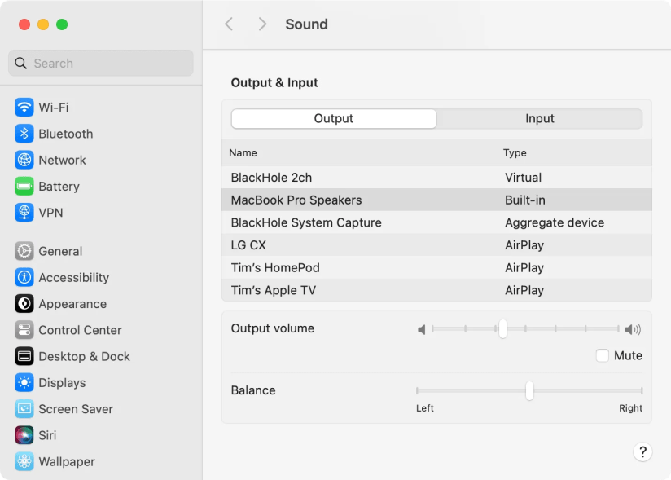
Task: Select the Output tab
Action: point(334,119)
